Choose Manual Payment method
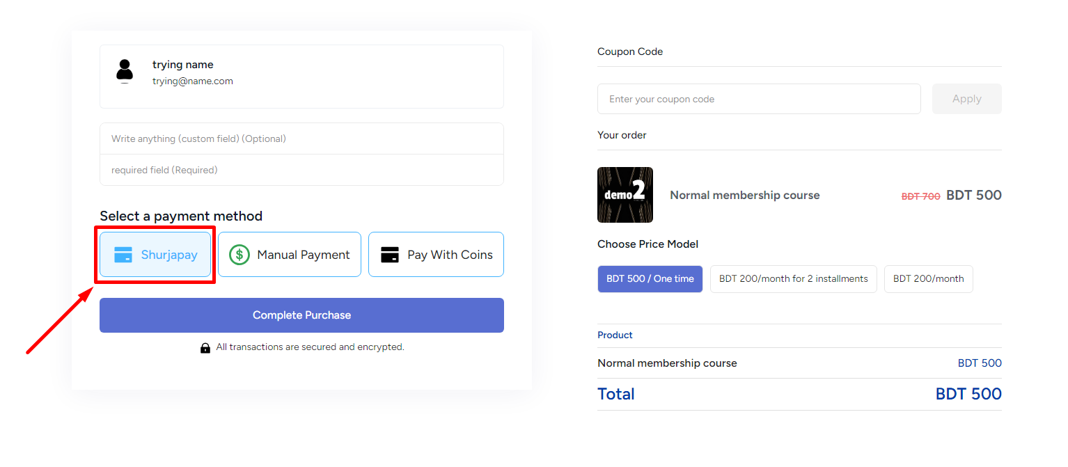 (x=290, y=255)
